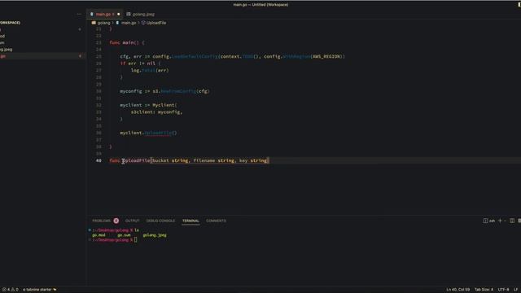Open the Debug Console panel tab

point(160,221)
